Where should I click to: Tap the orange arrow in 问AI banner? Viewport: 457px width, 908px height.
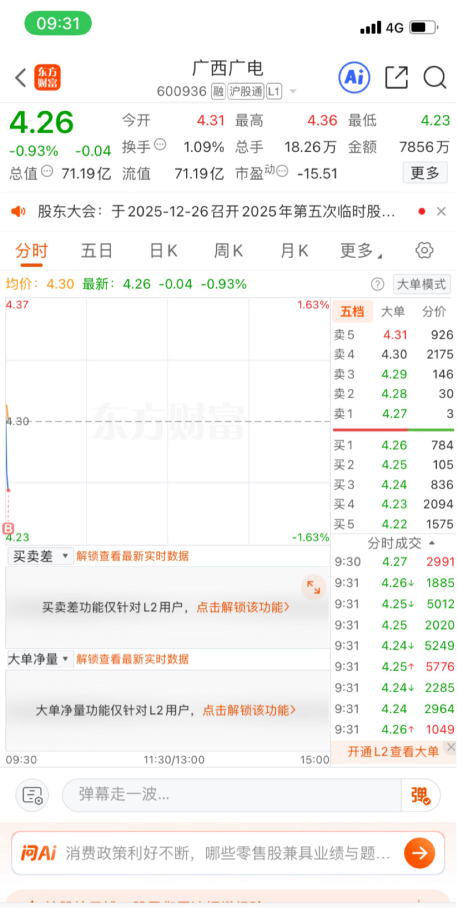[x=420, y=853]
